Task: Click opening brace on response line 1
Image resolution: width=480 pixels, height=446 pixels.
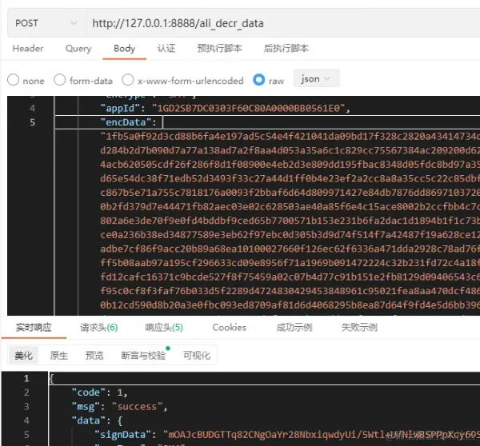Action: (x=51, y=379)
